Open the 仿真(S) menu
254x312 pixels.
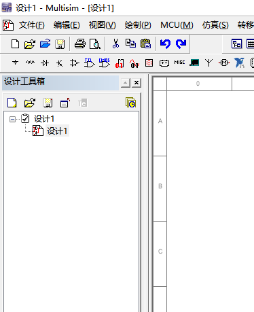pos(215,25)
